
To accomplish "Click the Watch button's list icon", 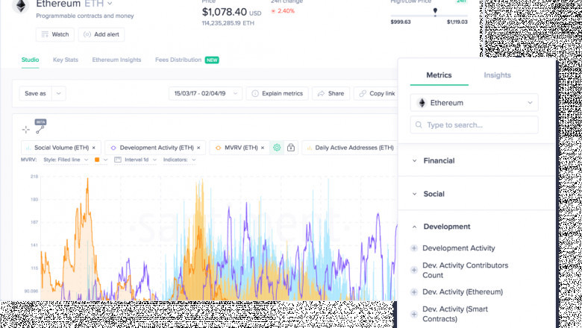I will 45,34.
